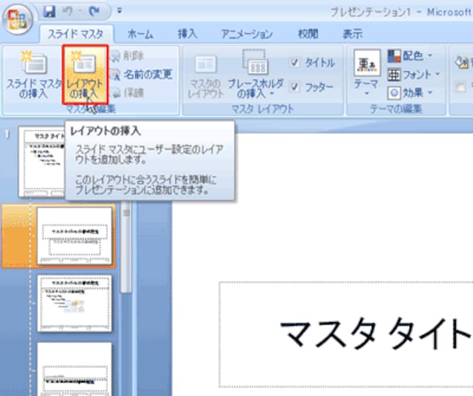Switch to the ホーム tab

pyautogui.click(x=140, y=34)
